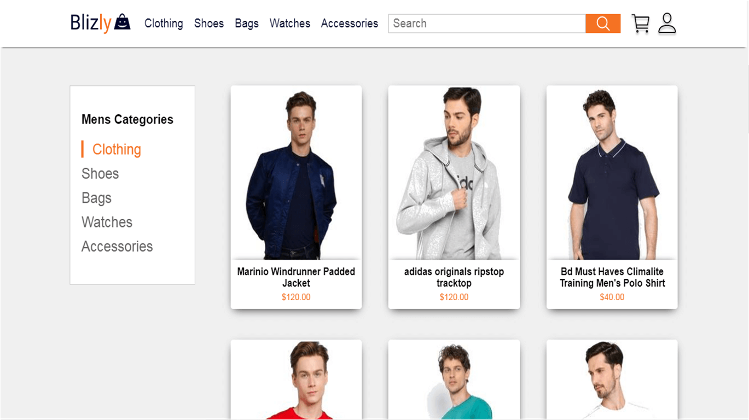Click the orange search magnifier button
The height and width of the screenshot is (420, 749).
pyautogui.click(x=603, y=24)
